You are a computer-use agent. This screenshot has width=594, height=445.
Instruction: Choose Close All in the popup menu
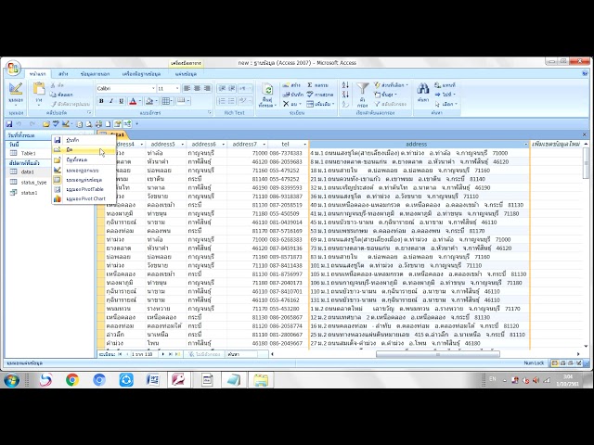[x=84, y=159]
